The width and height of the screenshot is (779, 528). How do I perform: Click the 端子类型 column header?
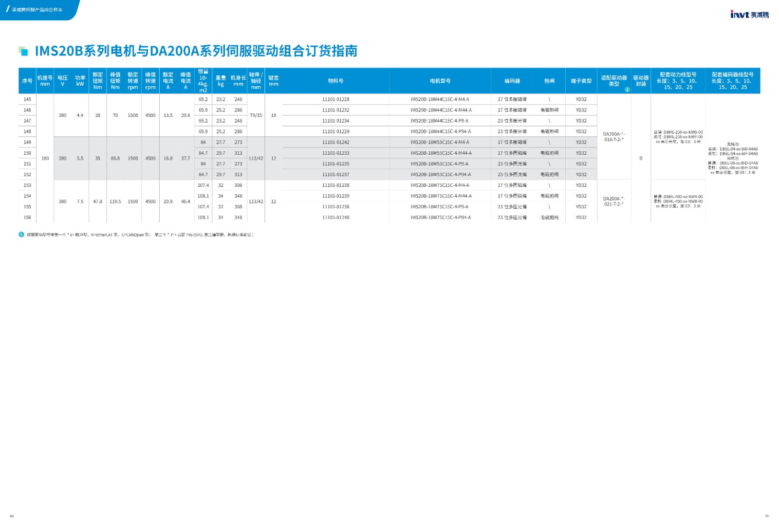(581, 81)
